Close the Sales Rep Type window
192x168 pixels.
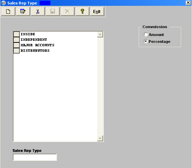[x=188, y=3]
